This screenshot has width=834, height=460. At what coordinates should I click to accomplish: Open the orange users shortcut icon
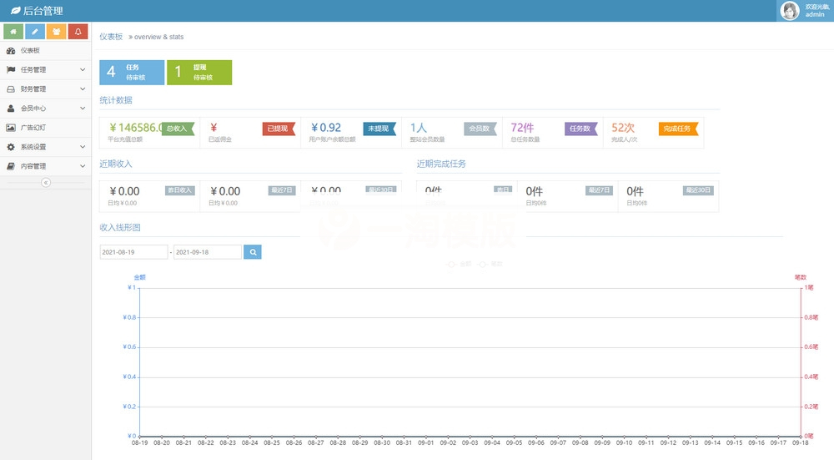coord(57,32)
